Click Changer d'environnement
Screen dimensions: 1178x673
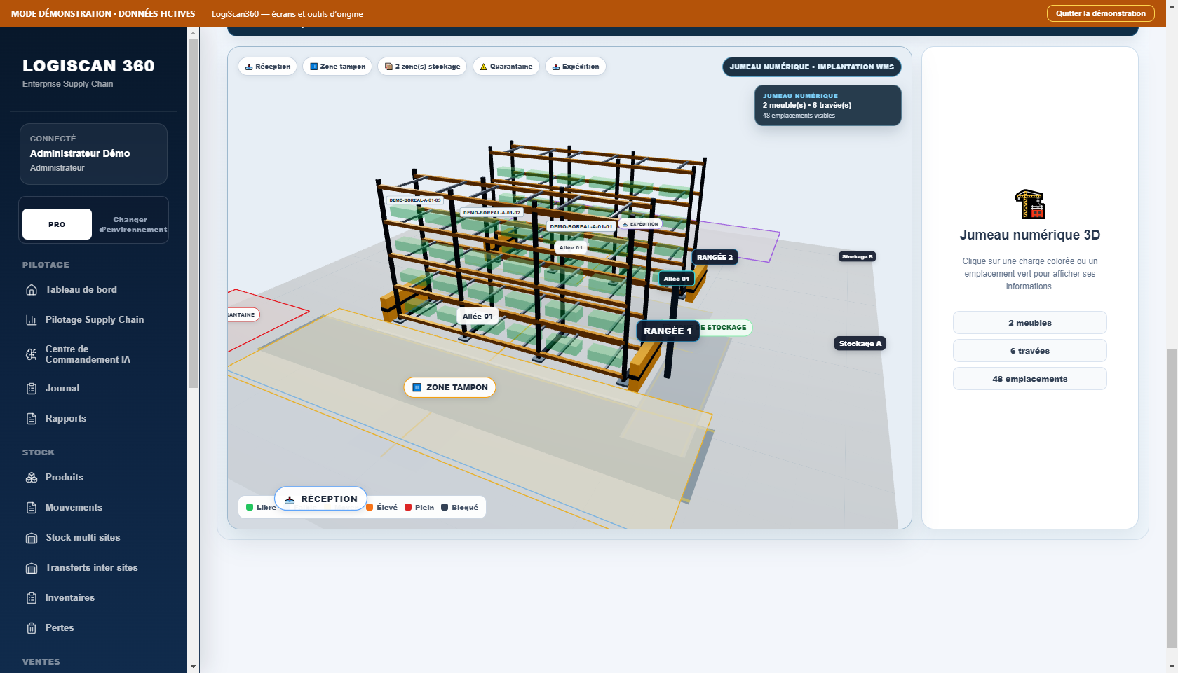coord(132,224)
